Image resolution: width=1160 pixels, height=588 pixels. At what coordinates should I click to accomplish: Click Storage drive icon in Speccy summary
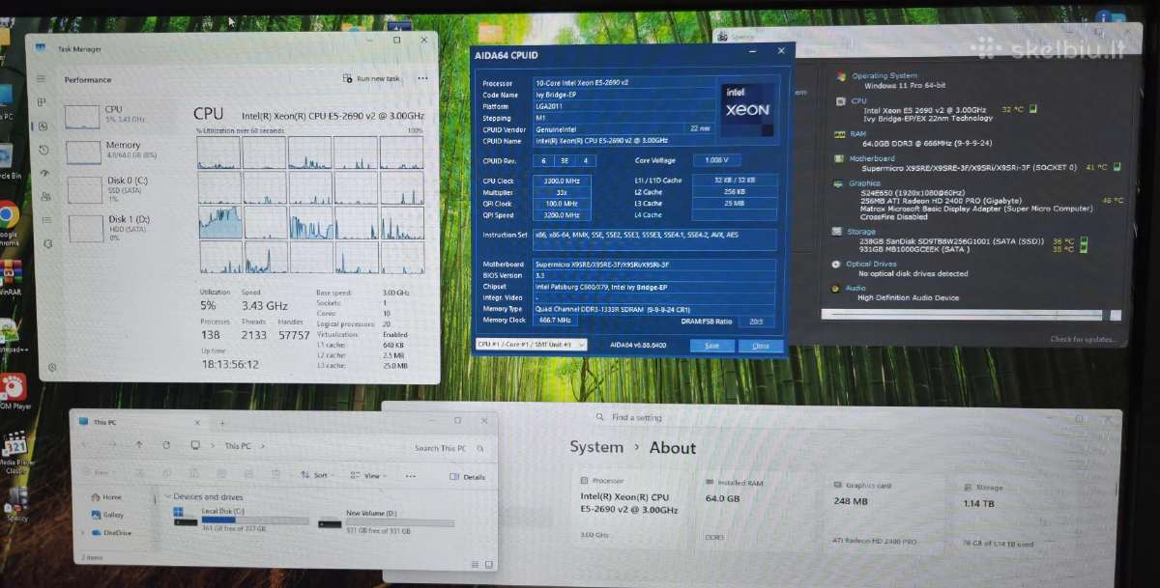(838, 232)
